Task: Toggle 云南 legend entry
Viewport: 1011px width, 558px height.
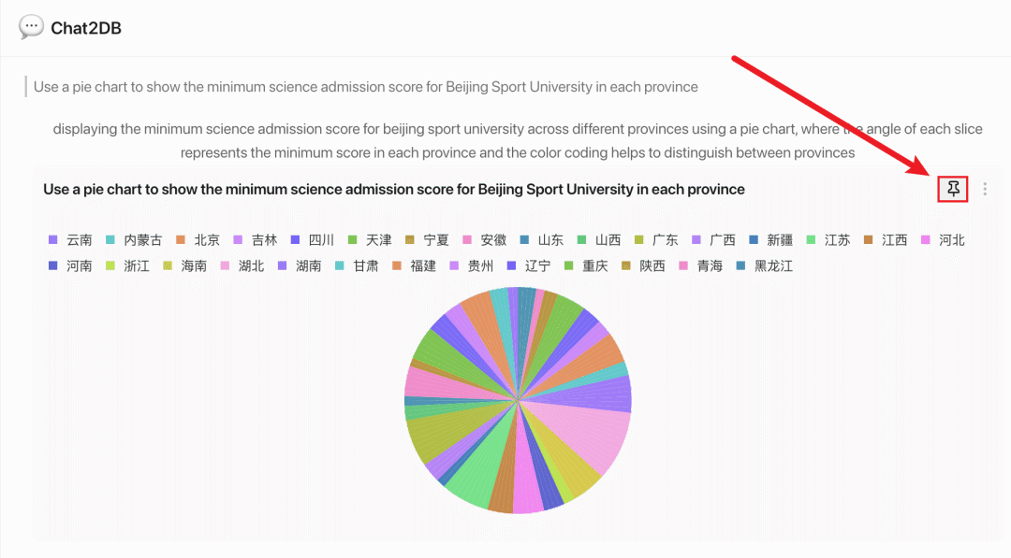Action: [70, 240]
